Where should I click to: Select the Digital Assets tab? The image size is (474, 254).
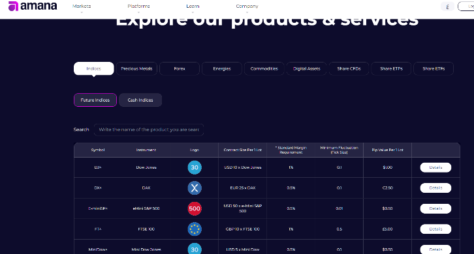point(306,68)
